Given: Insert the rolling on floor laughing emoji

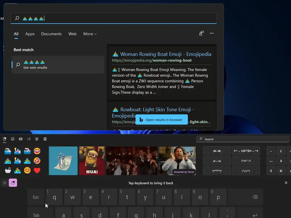Looking at the screenshot, I should point(37,161).
